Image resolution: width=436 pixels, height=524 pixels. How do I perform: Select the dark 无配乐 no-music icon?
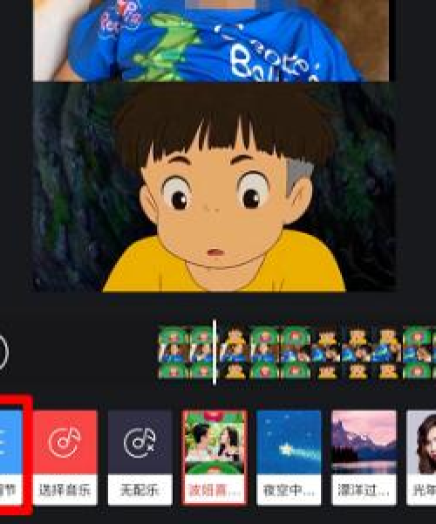coord(140,442)
